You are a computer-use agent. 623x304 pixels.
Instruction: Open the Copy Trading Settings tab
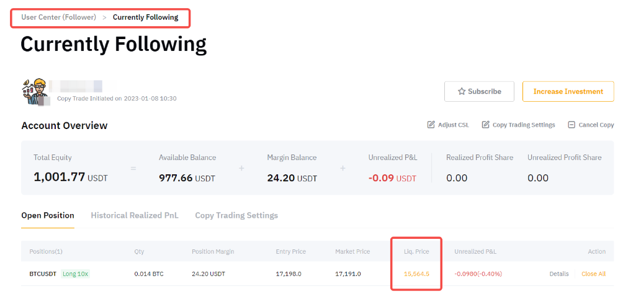click(x=236, y=215)
